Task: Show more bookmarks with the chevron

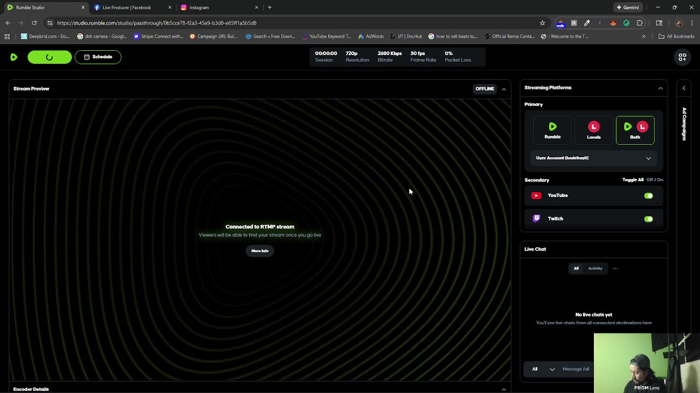Action: [644, 37]
